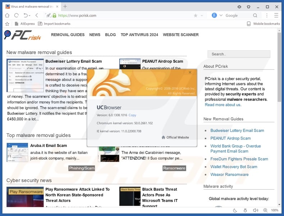Click the phone vibrate icon in title bar

click(239, 7)
